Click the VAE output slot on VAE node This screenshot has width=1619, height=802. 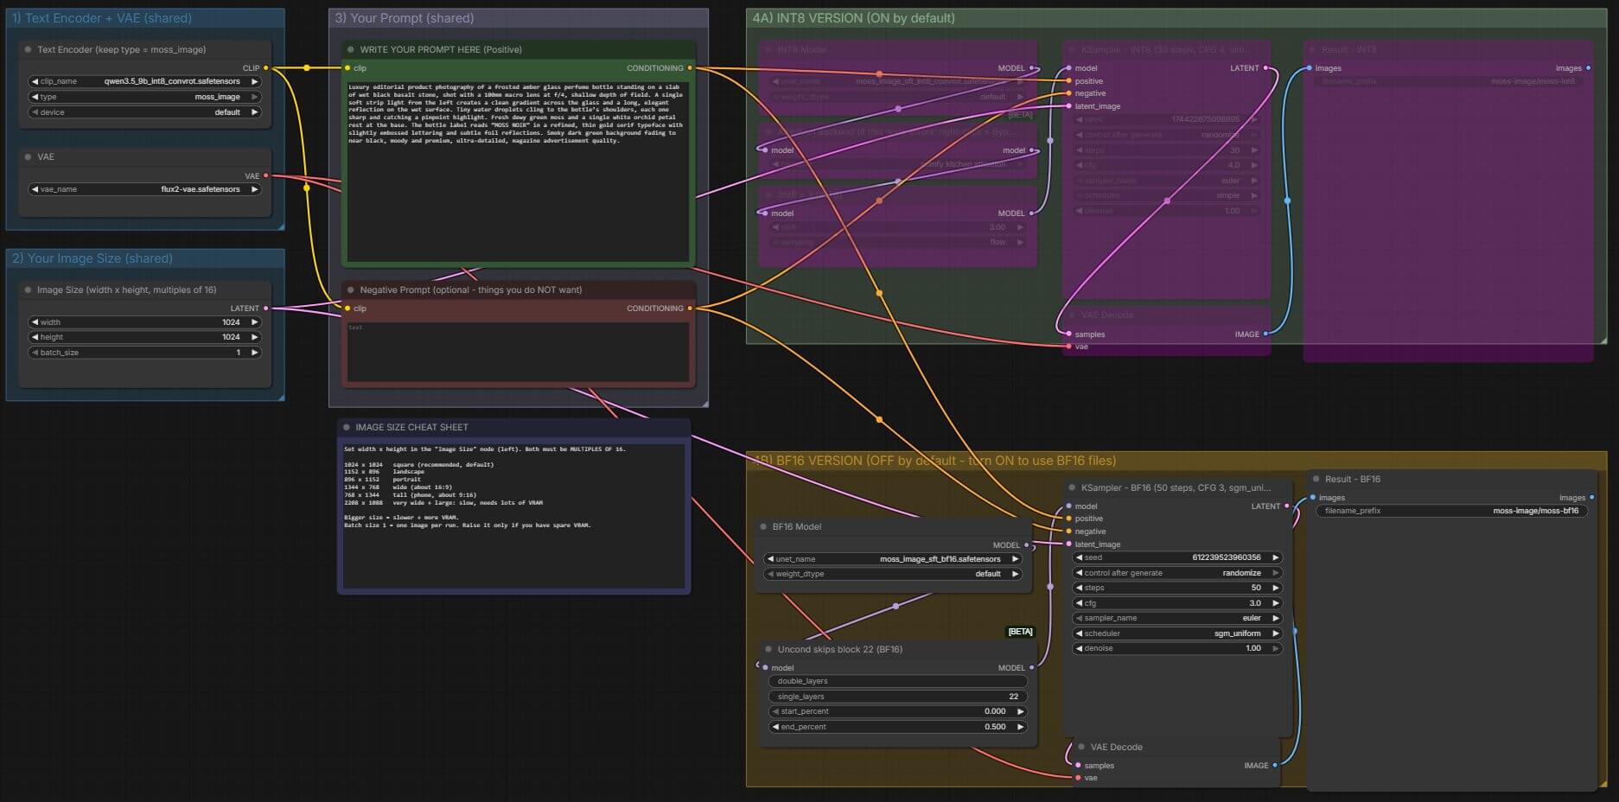click(x=265, y=175)
